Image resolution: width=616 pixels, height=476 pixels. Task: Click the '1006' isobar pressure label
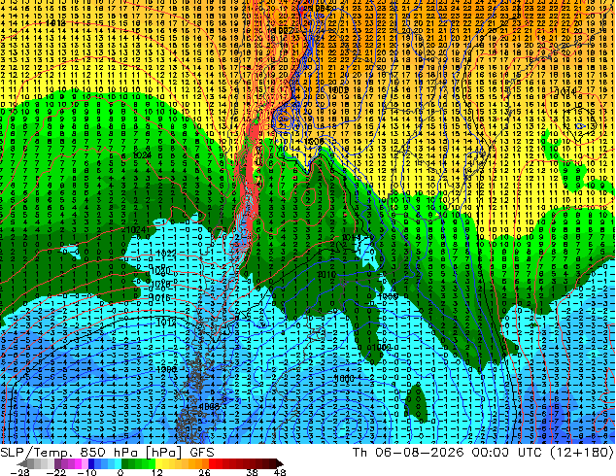tap(314, 142)
